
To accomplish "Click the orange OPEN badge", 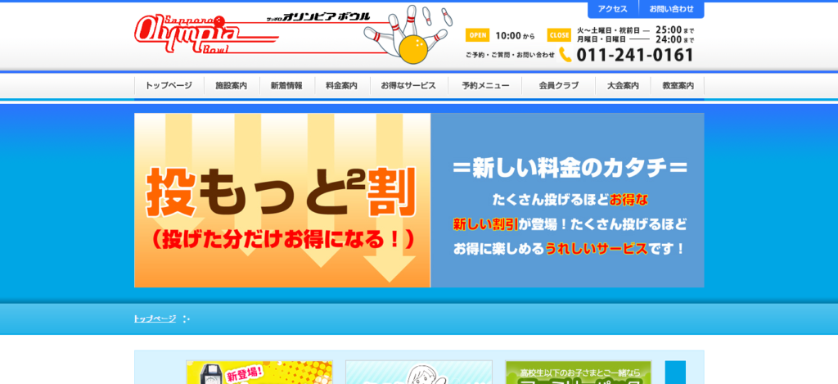I will tap(477, 35).
